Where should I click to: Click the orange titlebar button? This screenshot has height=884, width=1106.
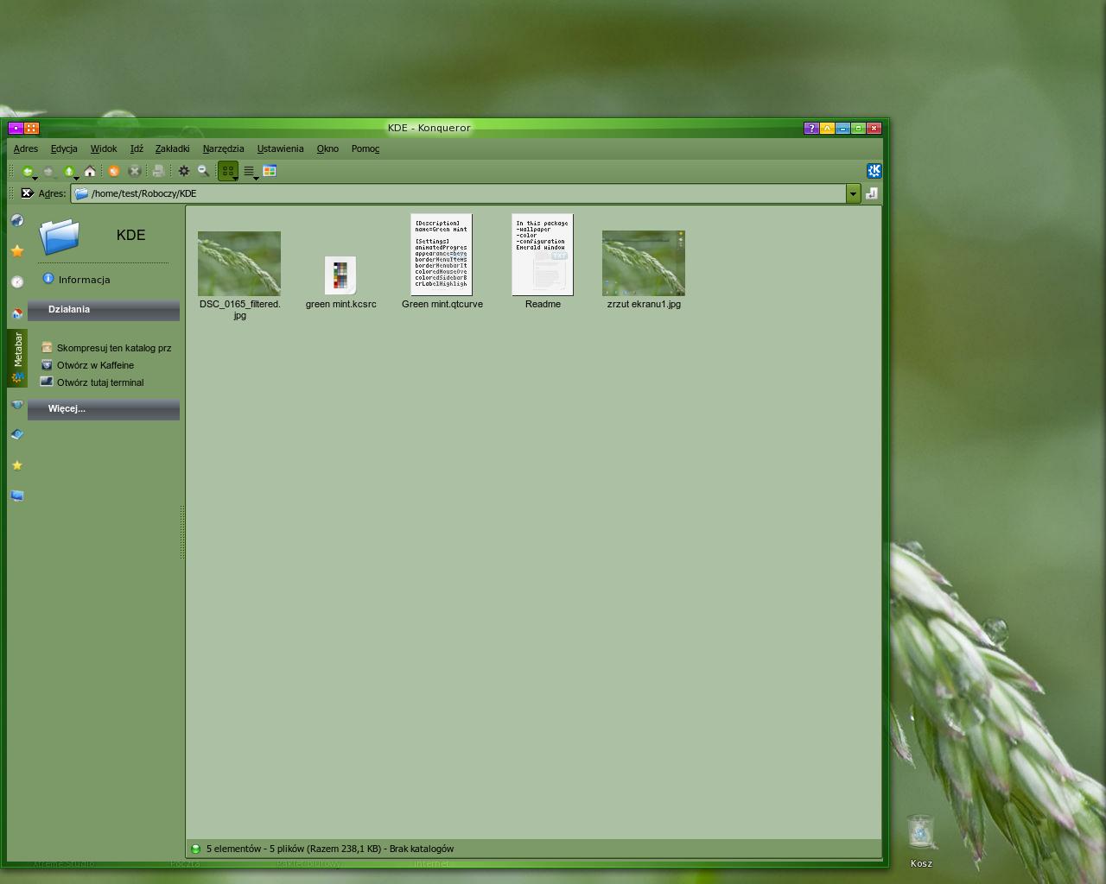[x=32, y=128]
